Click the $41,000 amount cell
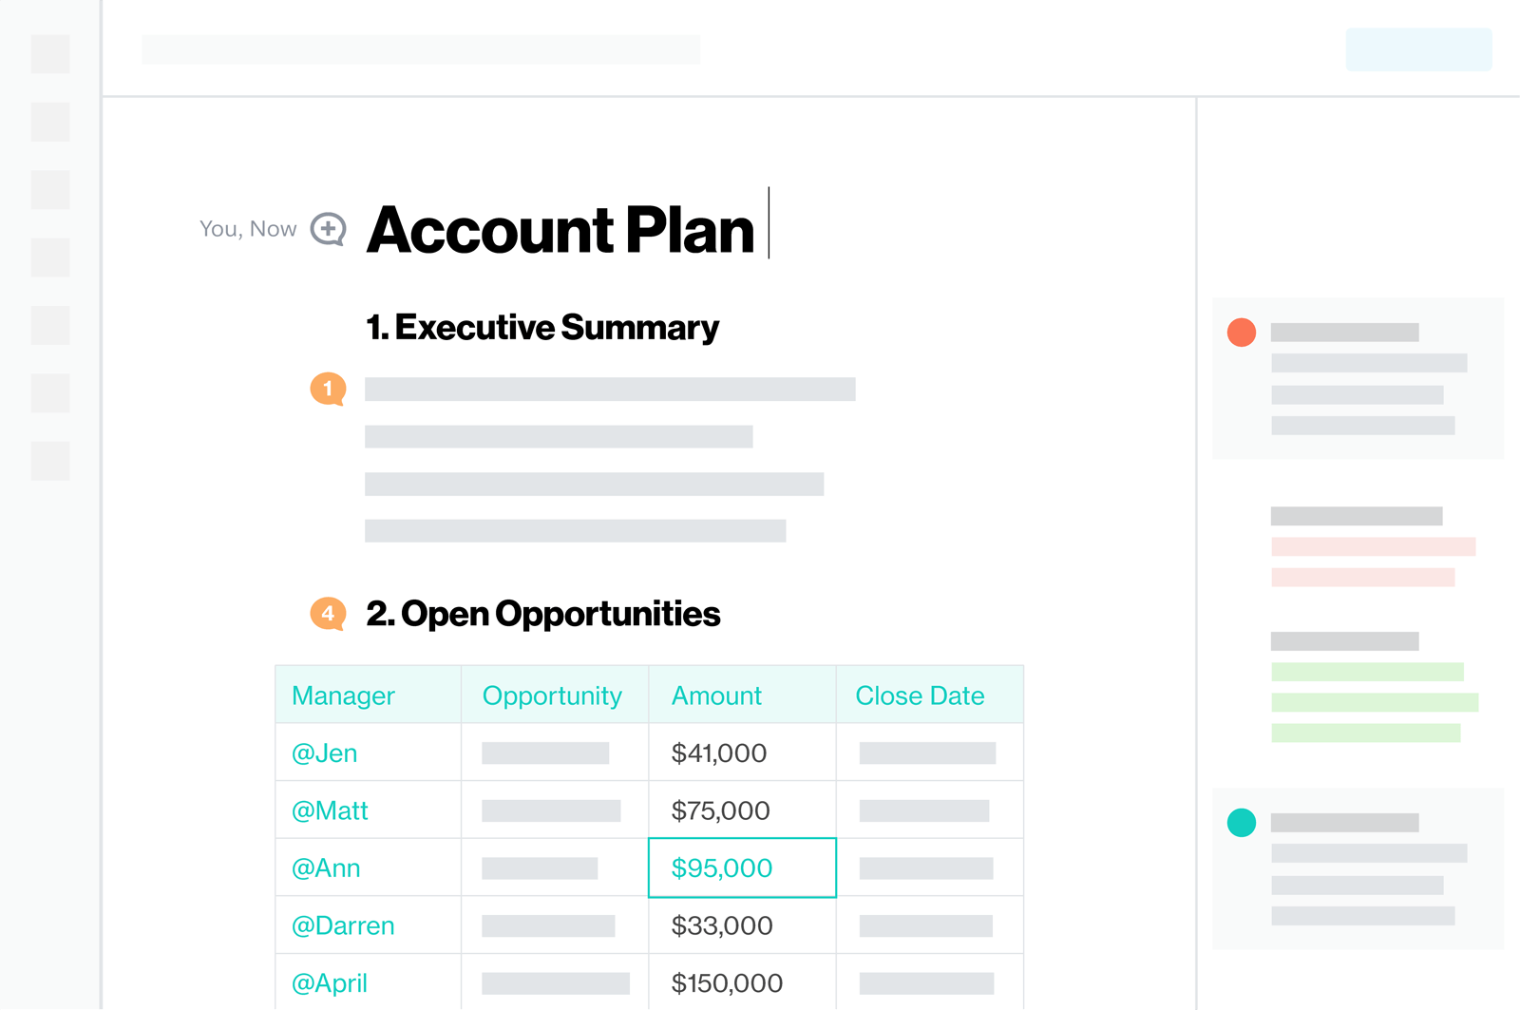This screenshot has width=1520, height=1010. pyautogui.click(x=719, y=753)
